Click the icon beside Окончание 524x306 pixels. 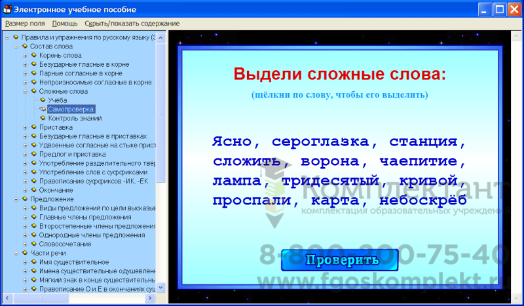pyautogui.click(x=34, y=190)
